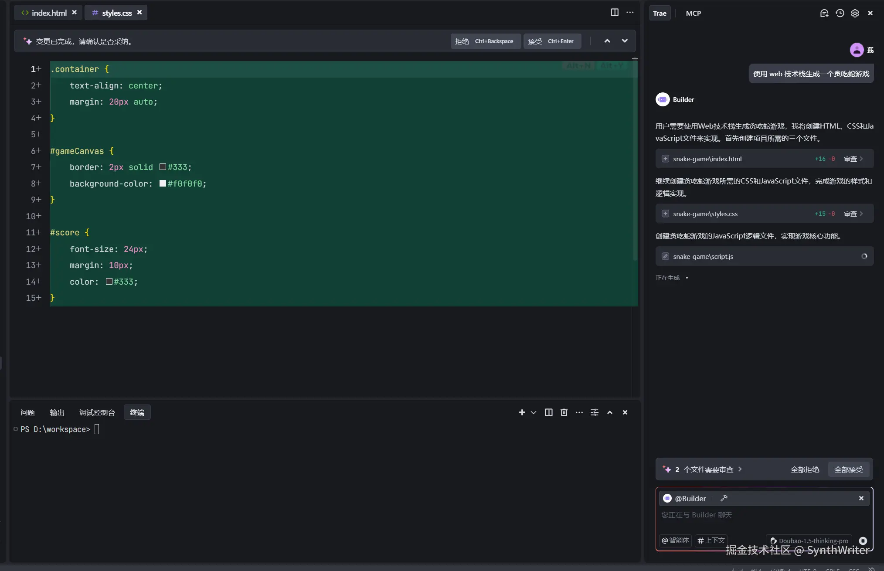Add new terminal with plus icon
Screen dimensions: 884x571
pyautogui.click(x=522, y=412)
